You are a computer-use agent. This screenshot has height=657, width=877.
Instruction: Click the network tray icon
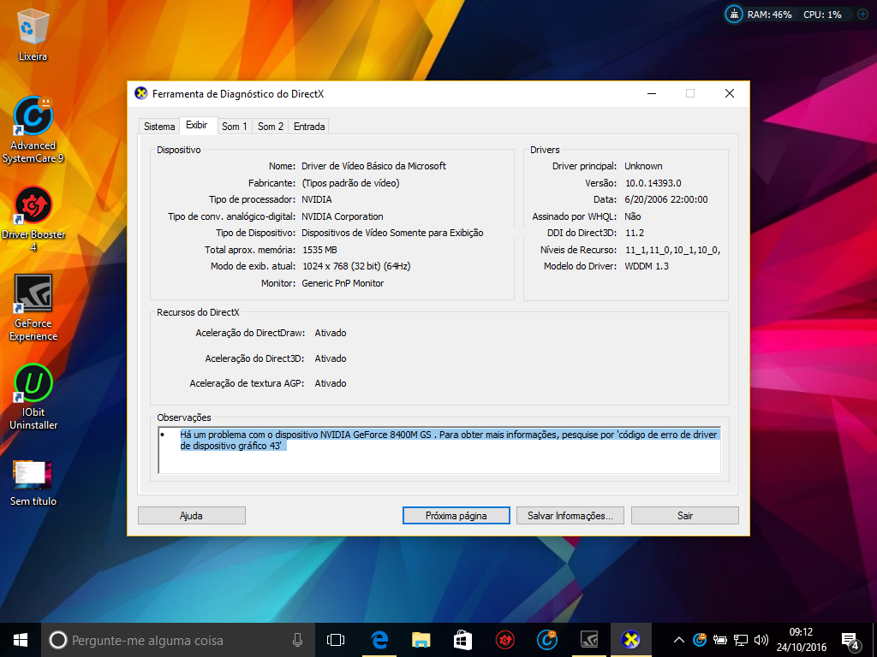[741, 640]
